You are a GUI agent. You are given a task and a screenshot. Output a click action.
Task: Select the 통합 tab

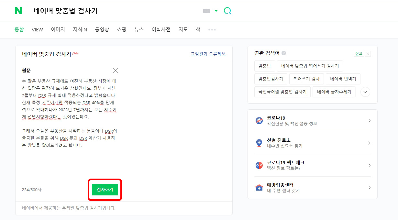[x=19, y=29]
